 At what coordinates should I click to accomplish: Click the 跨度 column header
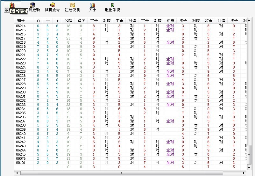pyautogui.click(x=81, y=21)
